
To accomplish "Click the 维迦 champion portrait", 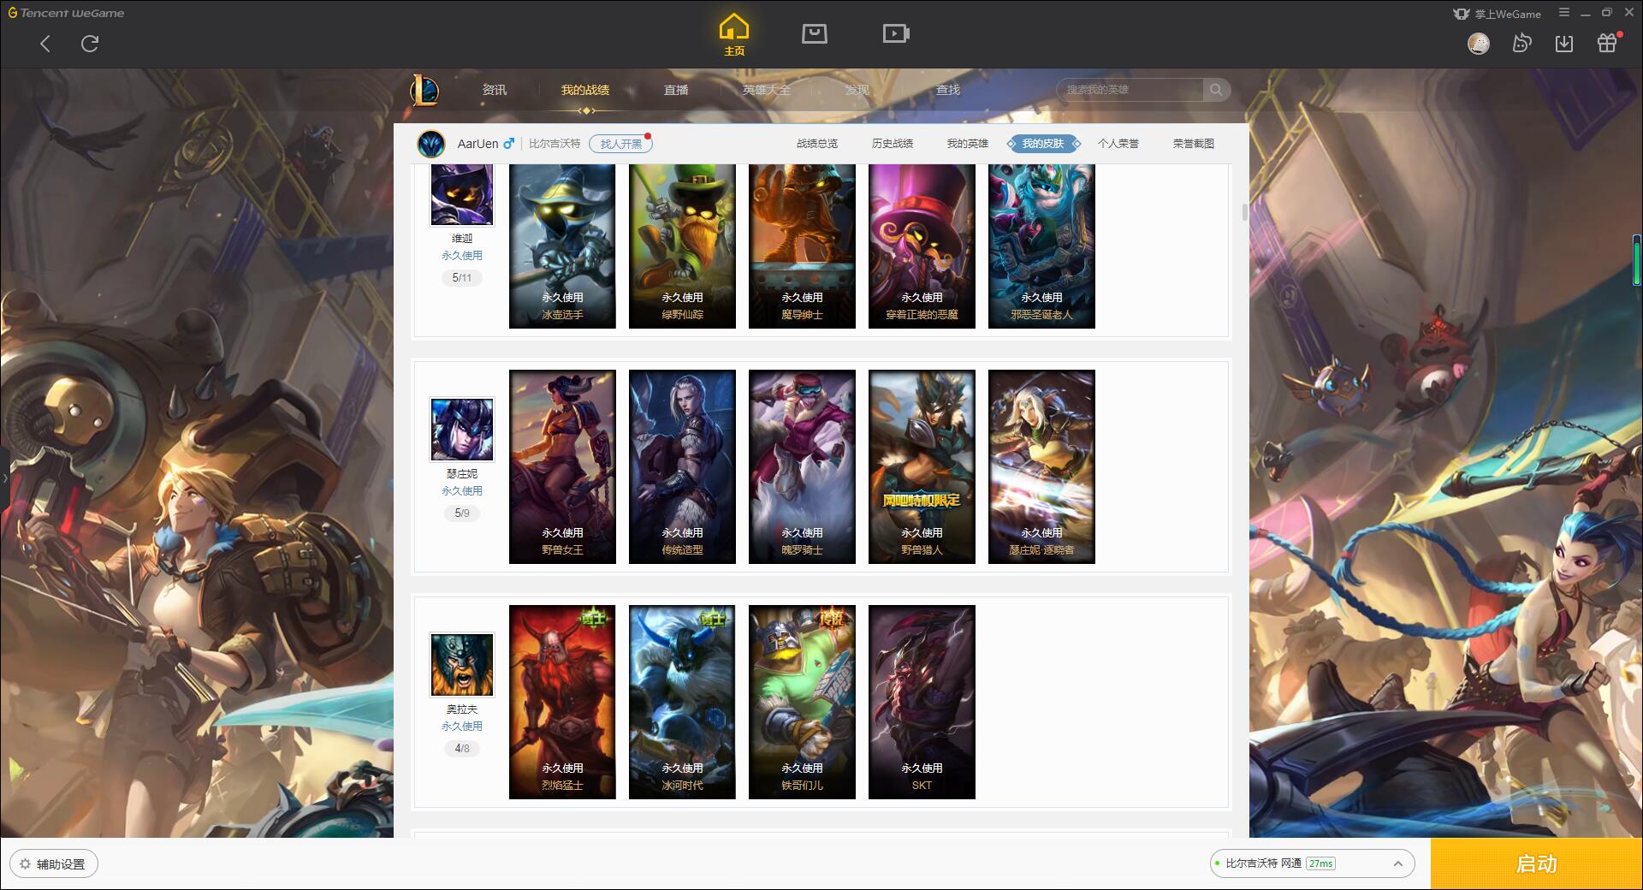I will (462, 195).
